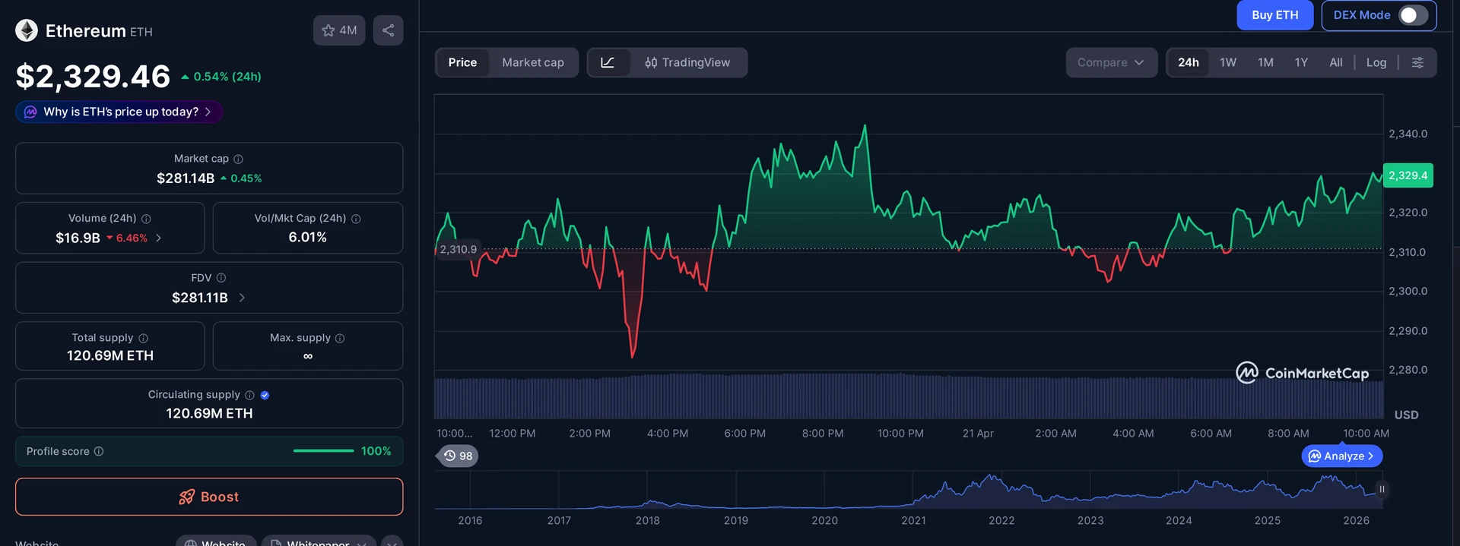Click the $281.11B FDV value
The image size is (1460, 546).
click(x=200, y=298)
